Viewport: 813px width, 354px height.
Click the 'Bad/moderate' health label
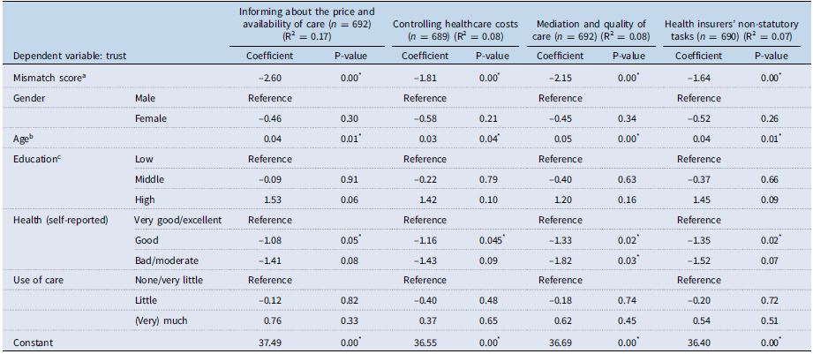pyautogui.click(x=165, y=260)
